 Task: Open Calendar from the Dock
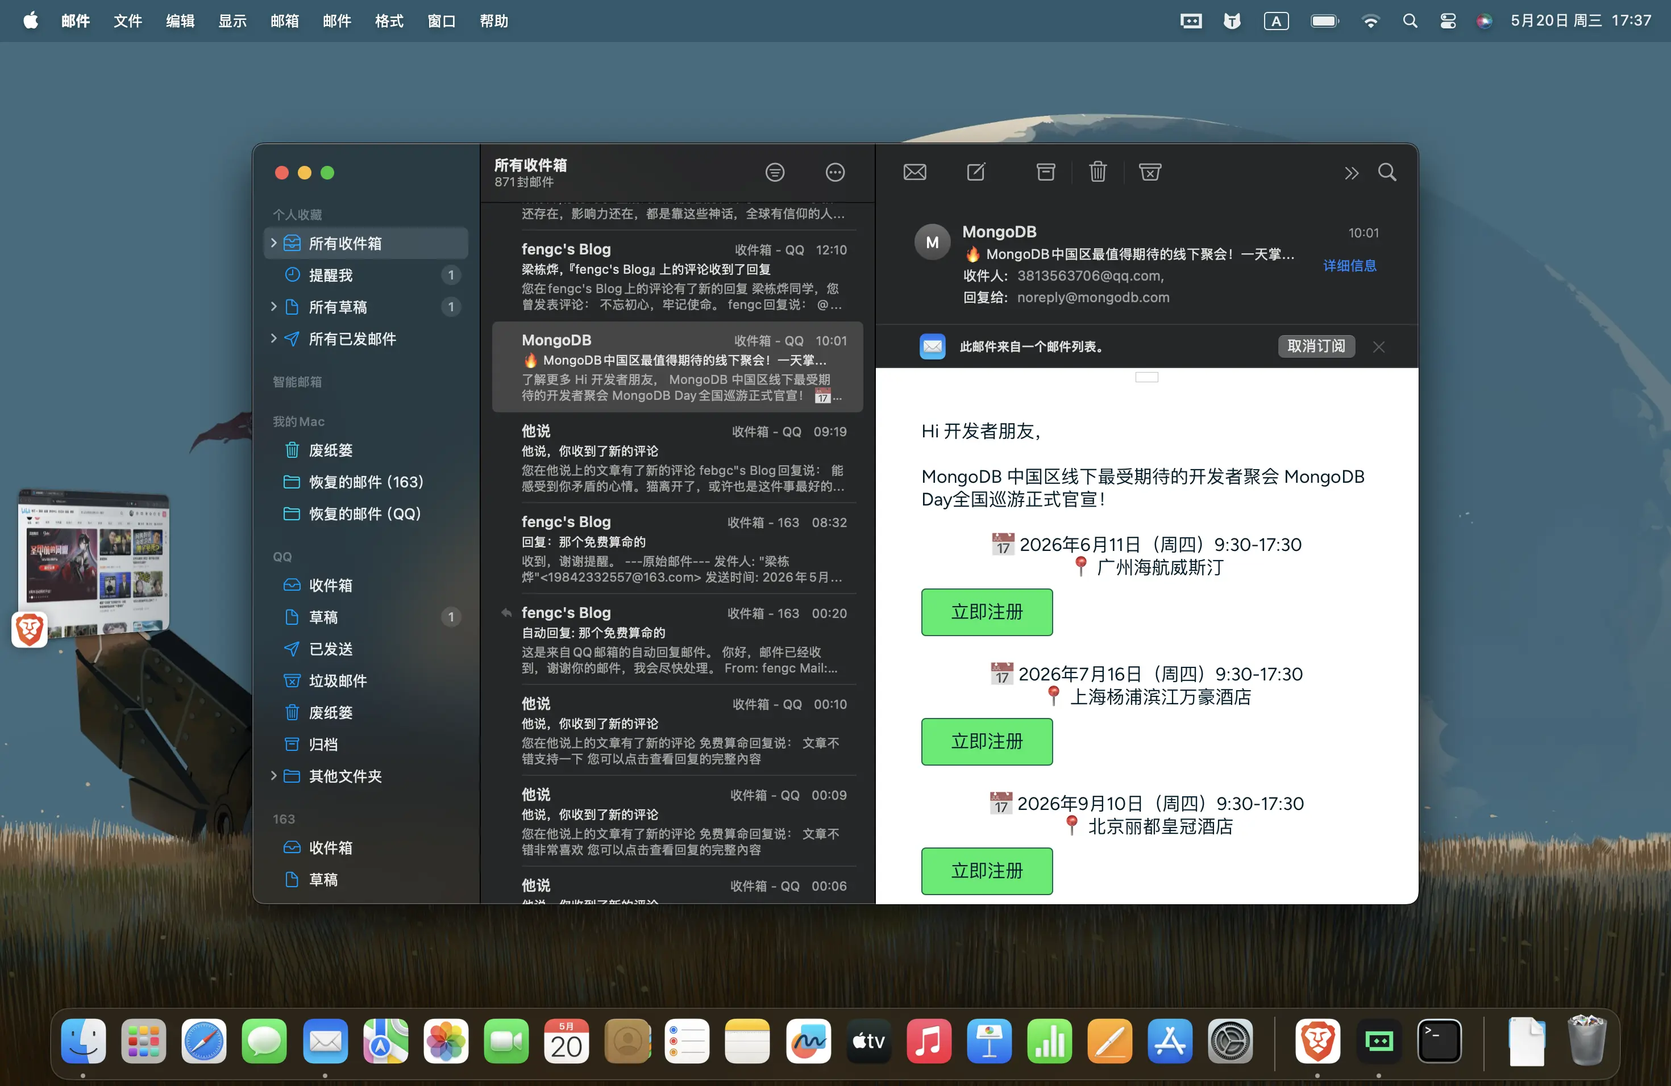[x=566, y=1041]
